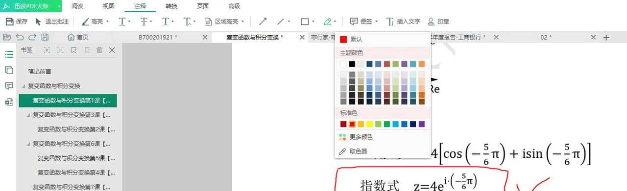Pick the black theme color swatch
The width and height of the screenshot is (627, 191).
352,64
